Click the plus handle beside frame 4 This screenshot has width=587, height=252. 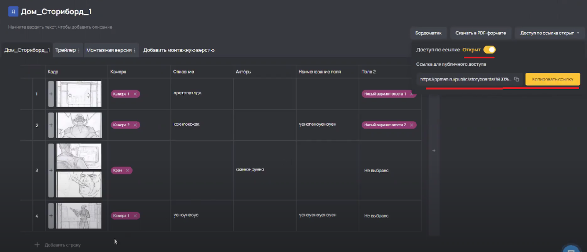pos(51,216)
